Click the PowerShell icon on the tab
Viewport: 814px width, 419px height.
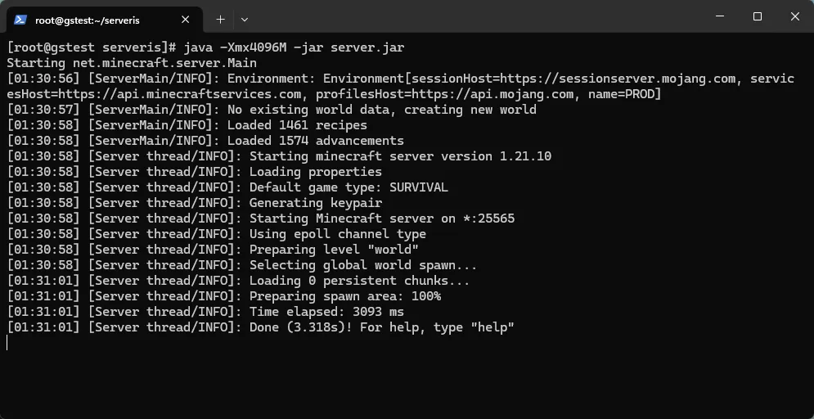pyautogui.click(x=20, y=20)
